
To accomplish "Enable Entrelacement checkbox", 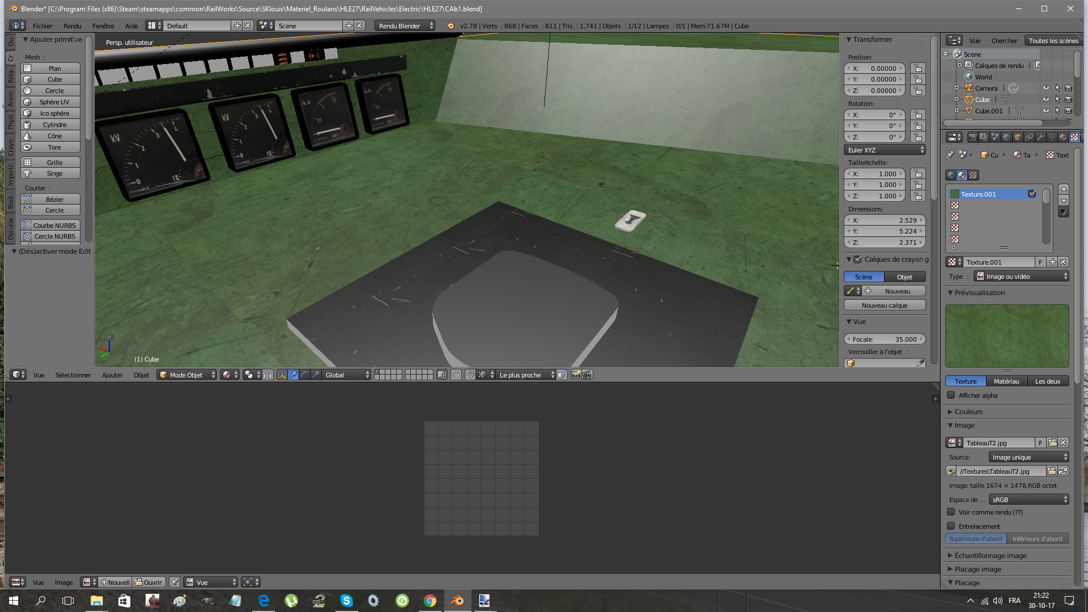I will click(x=951, y=526).
